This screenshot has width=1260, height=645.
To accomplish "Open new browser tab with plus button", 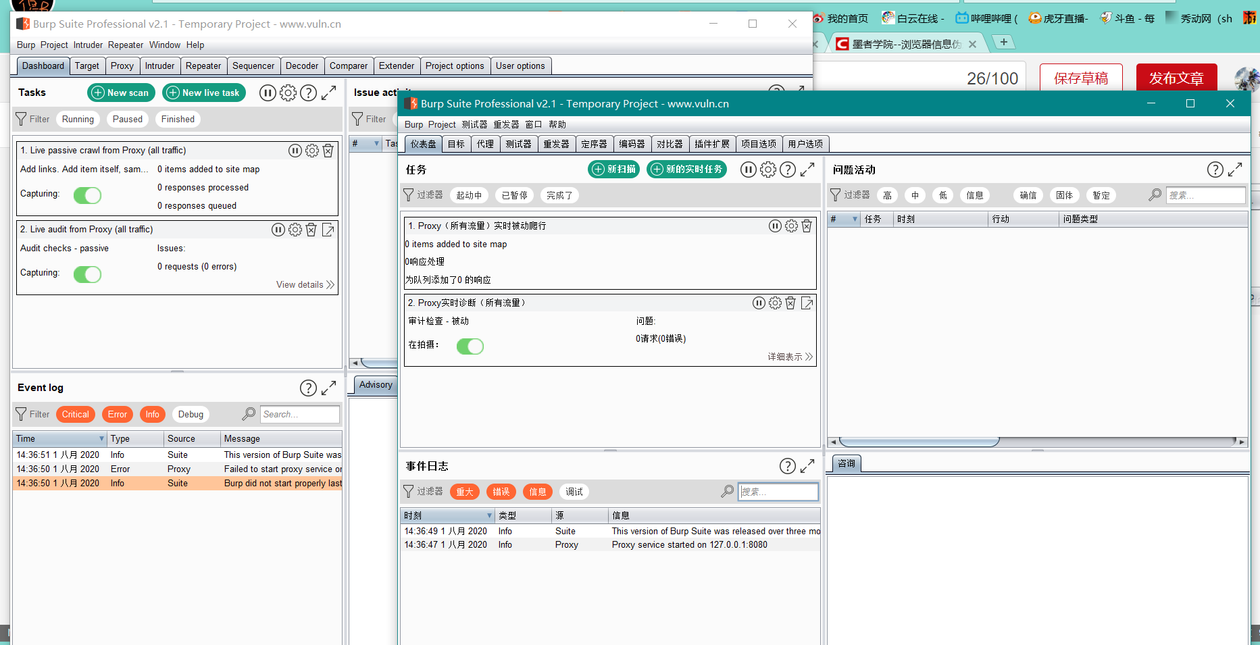I will coord(1004,43).
